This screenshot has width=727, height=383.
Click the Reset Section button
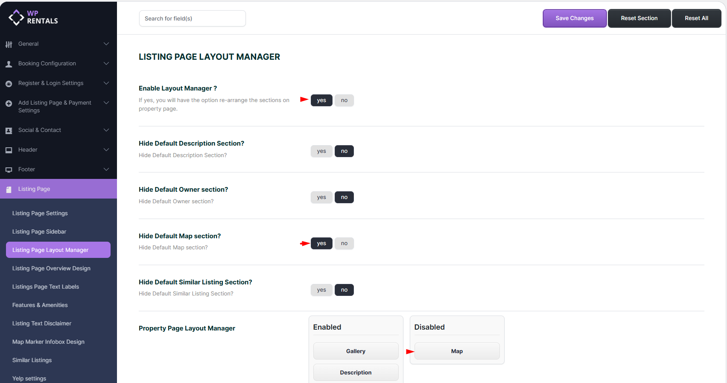639,18
